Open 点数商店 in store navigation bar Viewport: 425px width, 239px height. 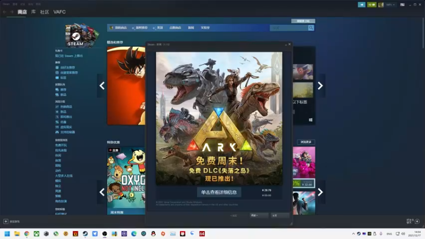click(175, 28)
